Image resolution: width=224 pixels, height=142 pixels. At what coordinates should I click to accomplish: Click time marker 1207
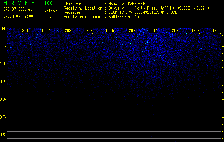(153, 31)
